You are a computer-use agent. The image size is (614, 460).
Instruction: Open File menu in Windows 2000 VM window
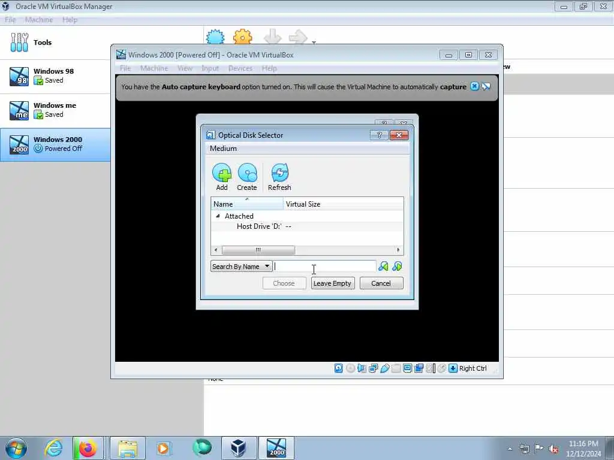point(125,68)
